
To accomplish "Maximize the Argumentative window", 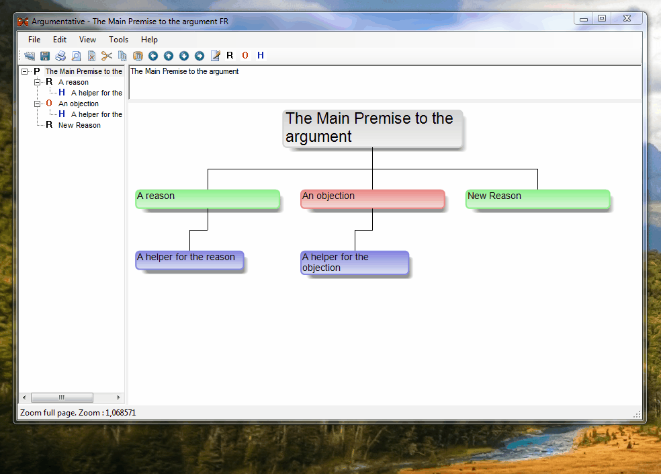I will pos(602,19).
